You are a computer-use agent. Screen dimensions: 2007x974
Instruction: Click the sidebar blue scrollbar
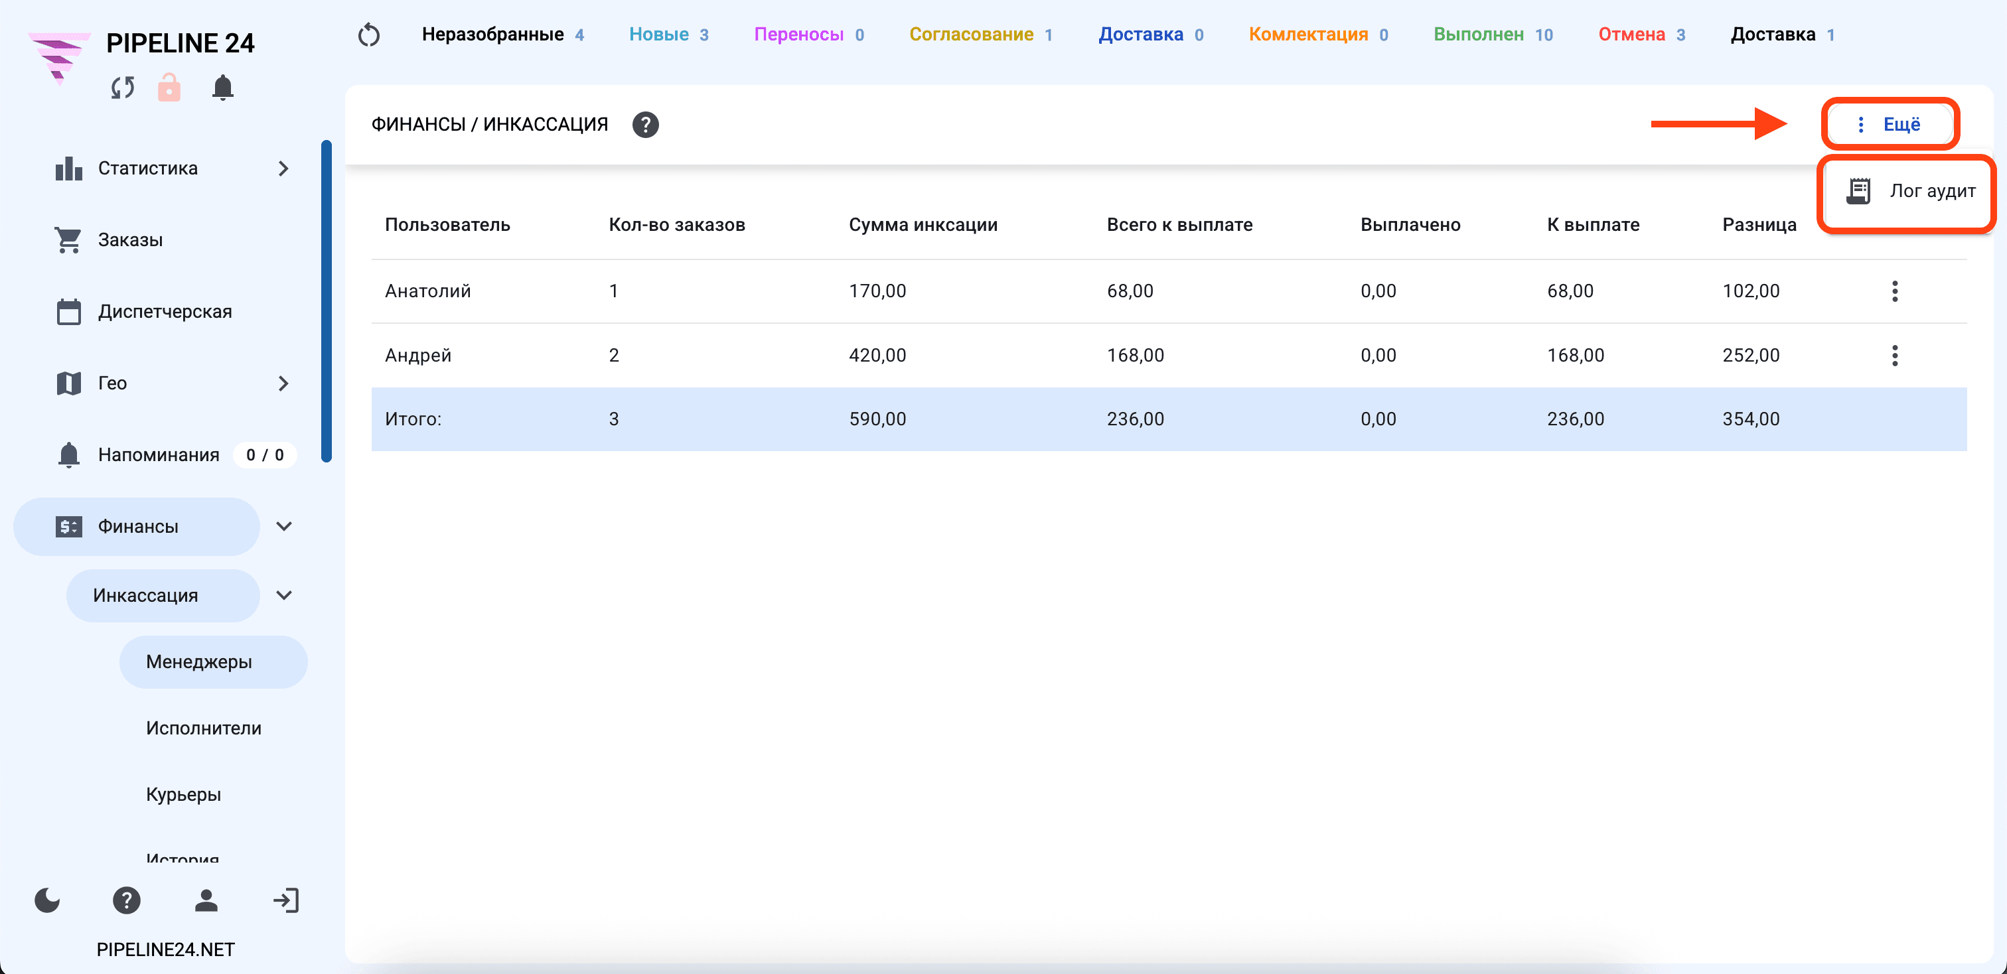tap(327, 301)
